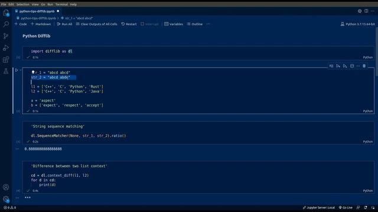The height and width of the screenshot is (212, 378).
Task: Restart the notebook kernel
Action: tap(129, 24)
